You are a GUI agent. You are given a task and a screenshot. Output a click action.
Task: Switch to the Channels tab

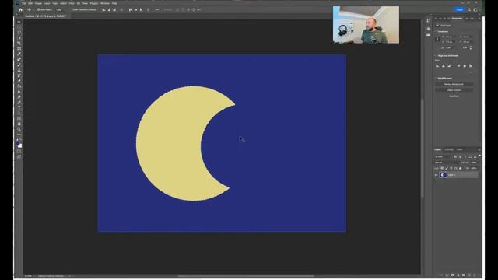[449, 150]
